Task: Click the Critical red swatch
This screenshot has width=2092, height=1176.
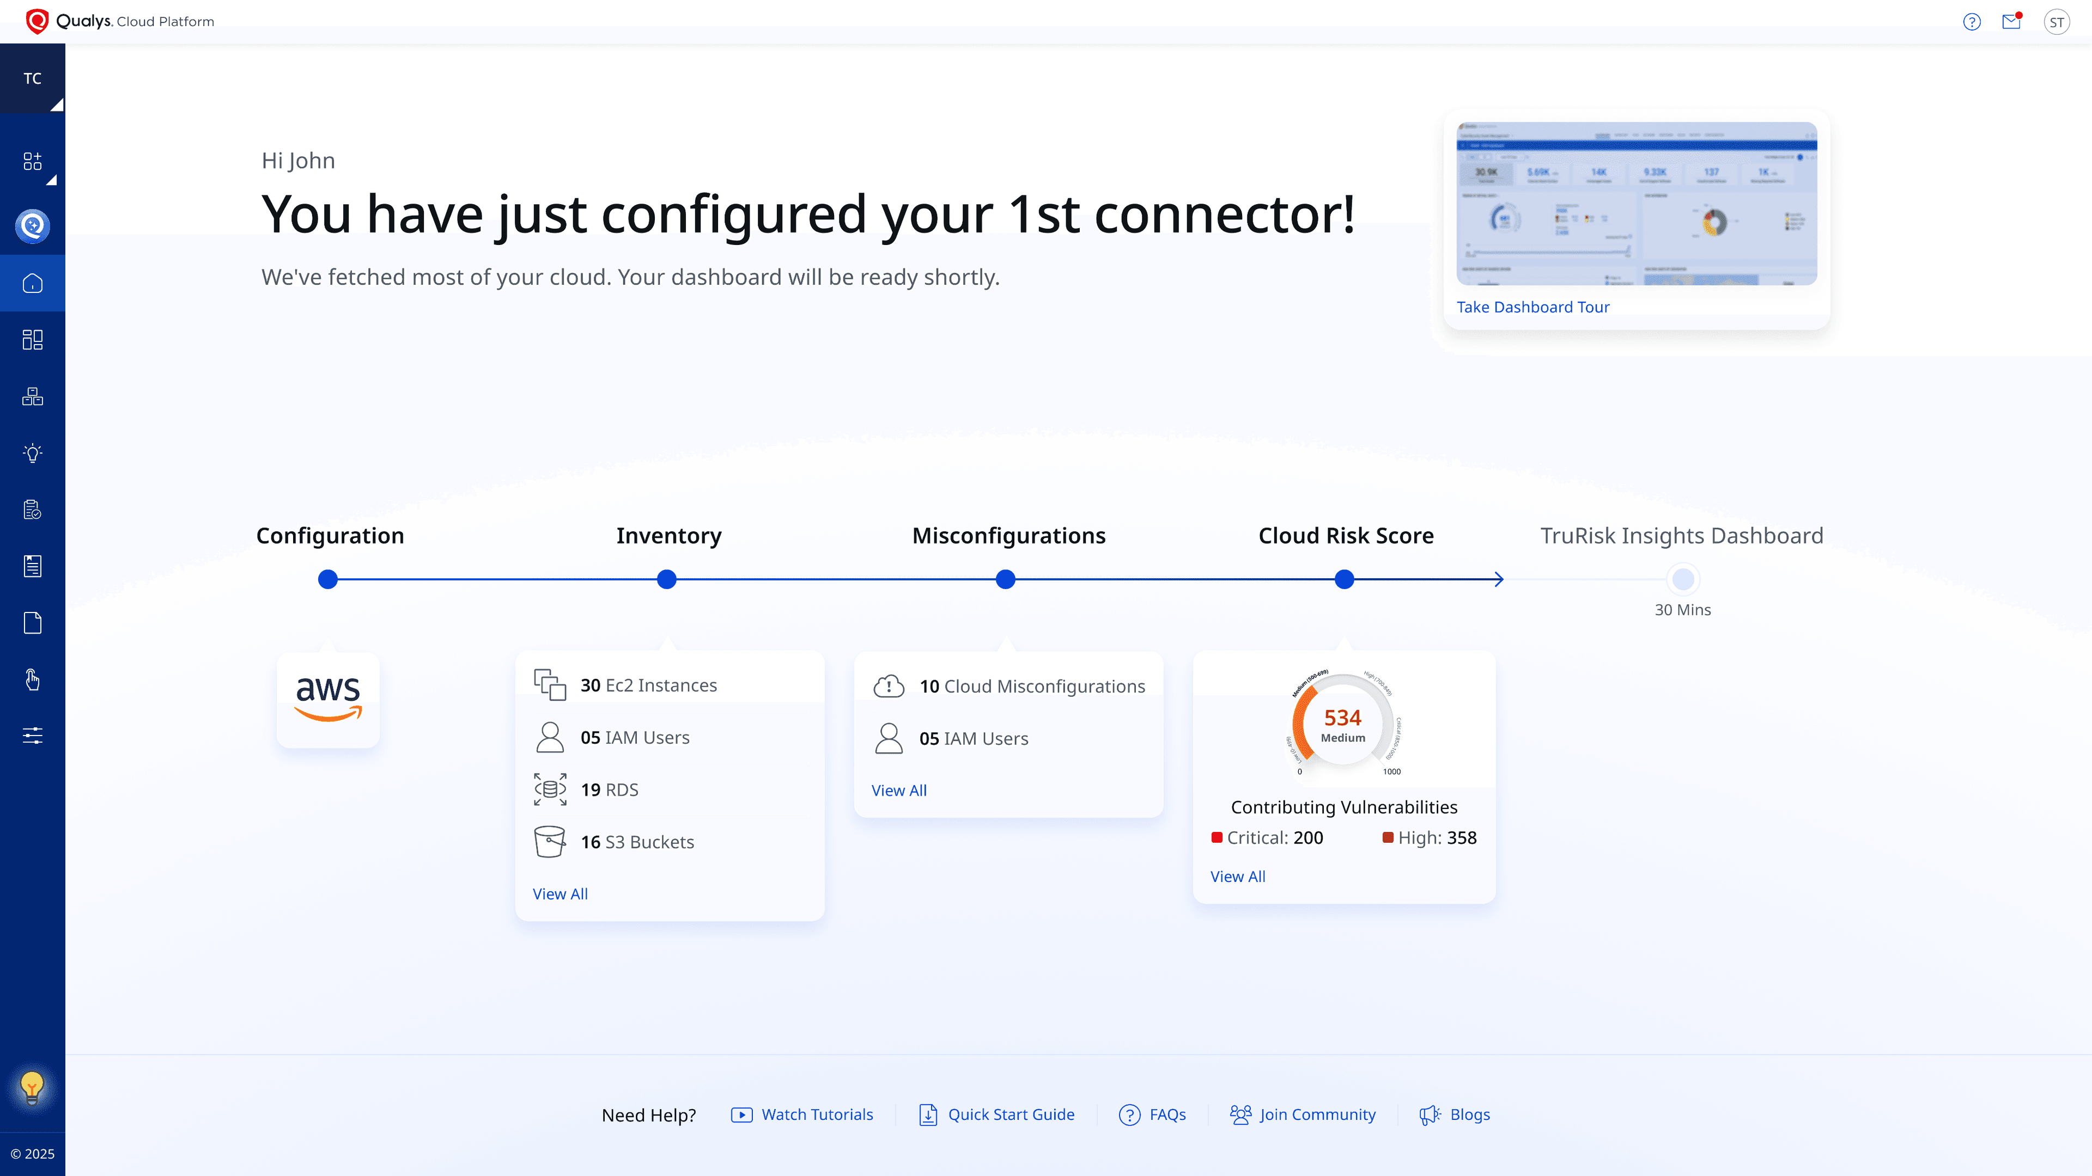Action: tap(1217, 837)
